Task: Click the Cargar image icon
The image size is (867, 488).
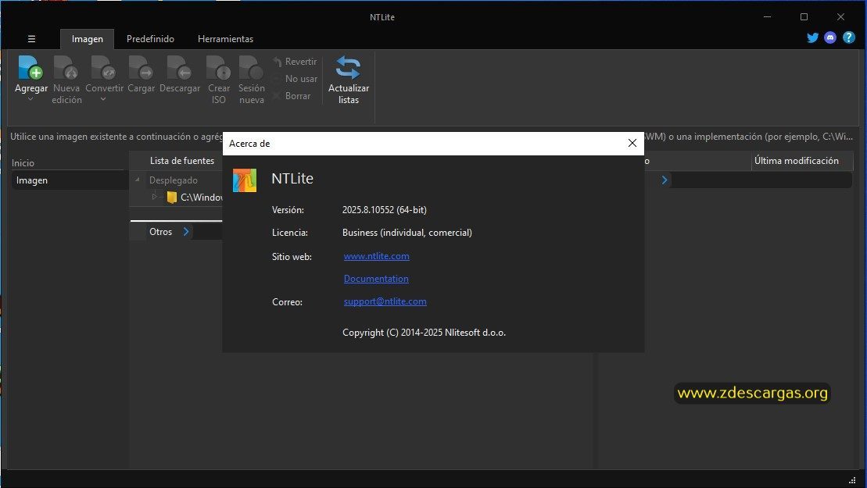Action: 141,67
